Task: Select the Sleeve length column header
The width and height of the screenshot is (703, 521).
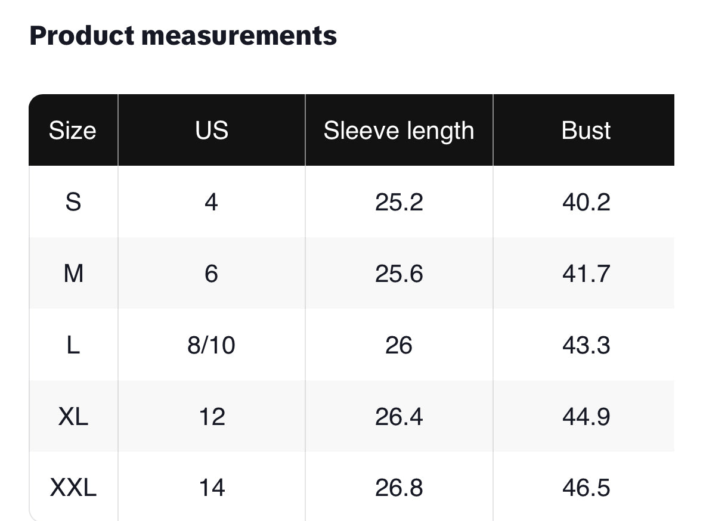Action: coord(399,131)
